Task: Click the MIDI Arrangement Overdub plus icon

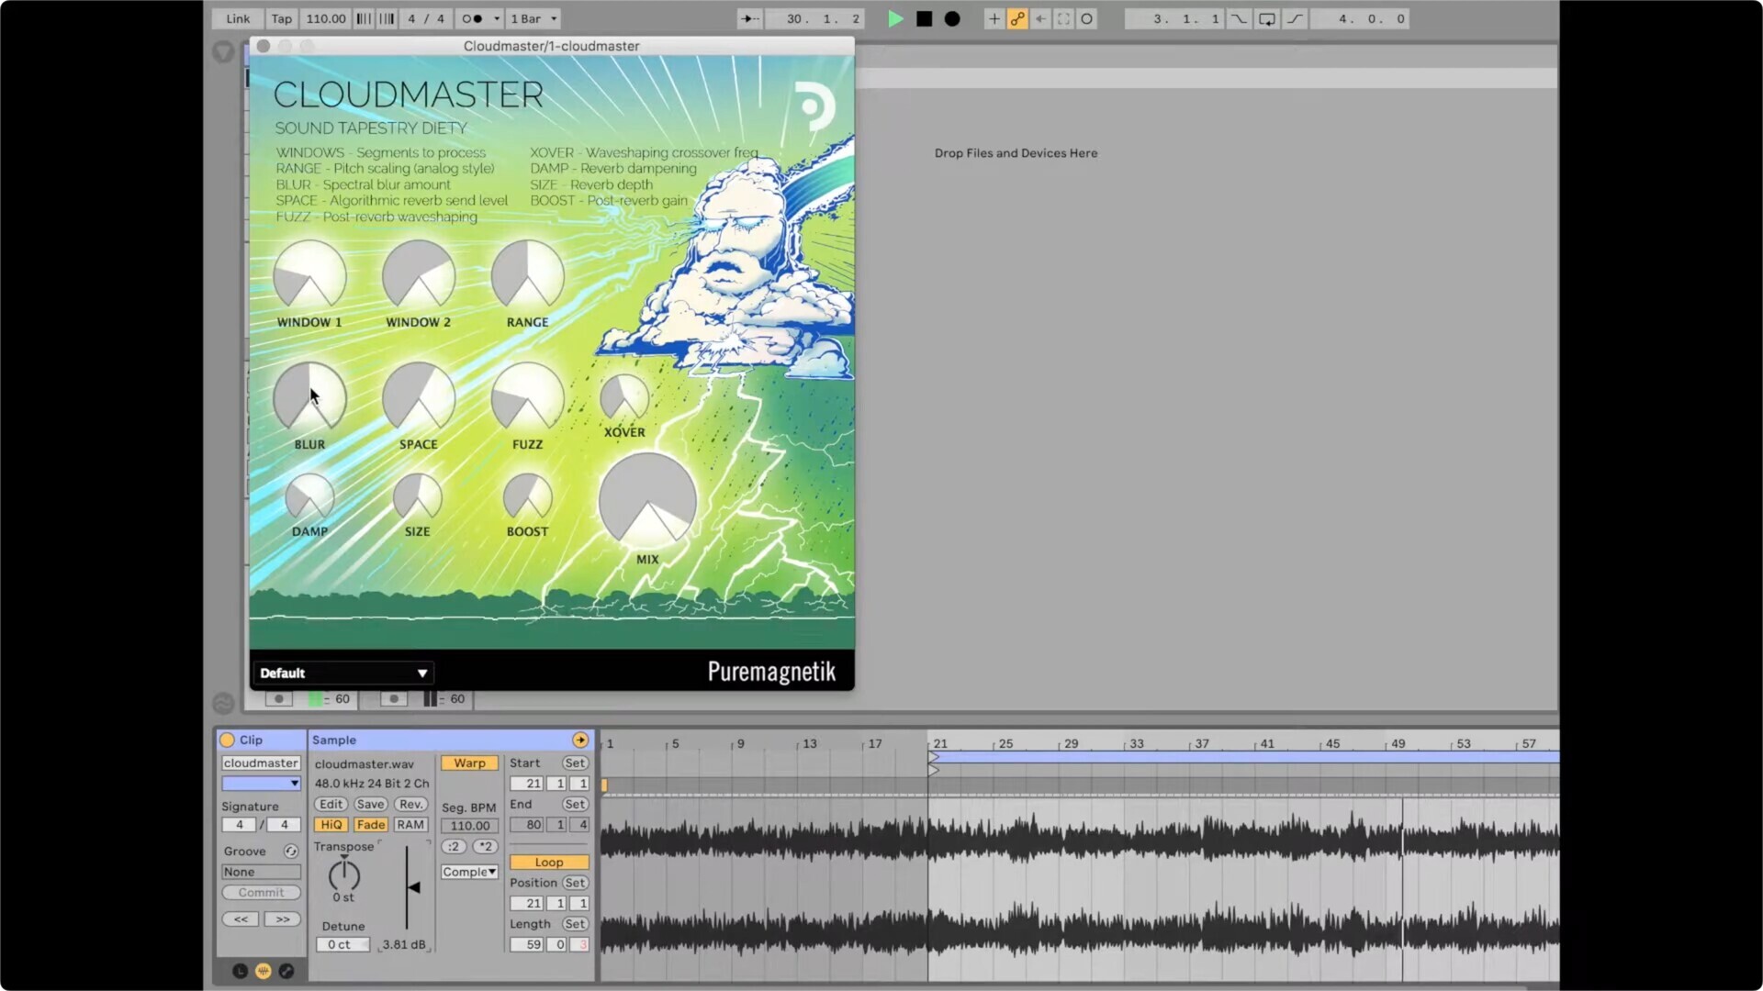Action: [994, 18]
